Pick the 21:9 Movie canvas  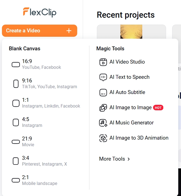click(x=28, y=142)
